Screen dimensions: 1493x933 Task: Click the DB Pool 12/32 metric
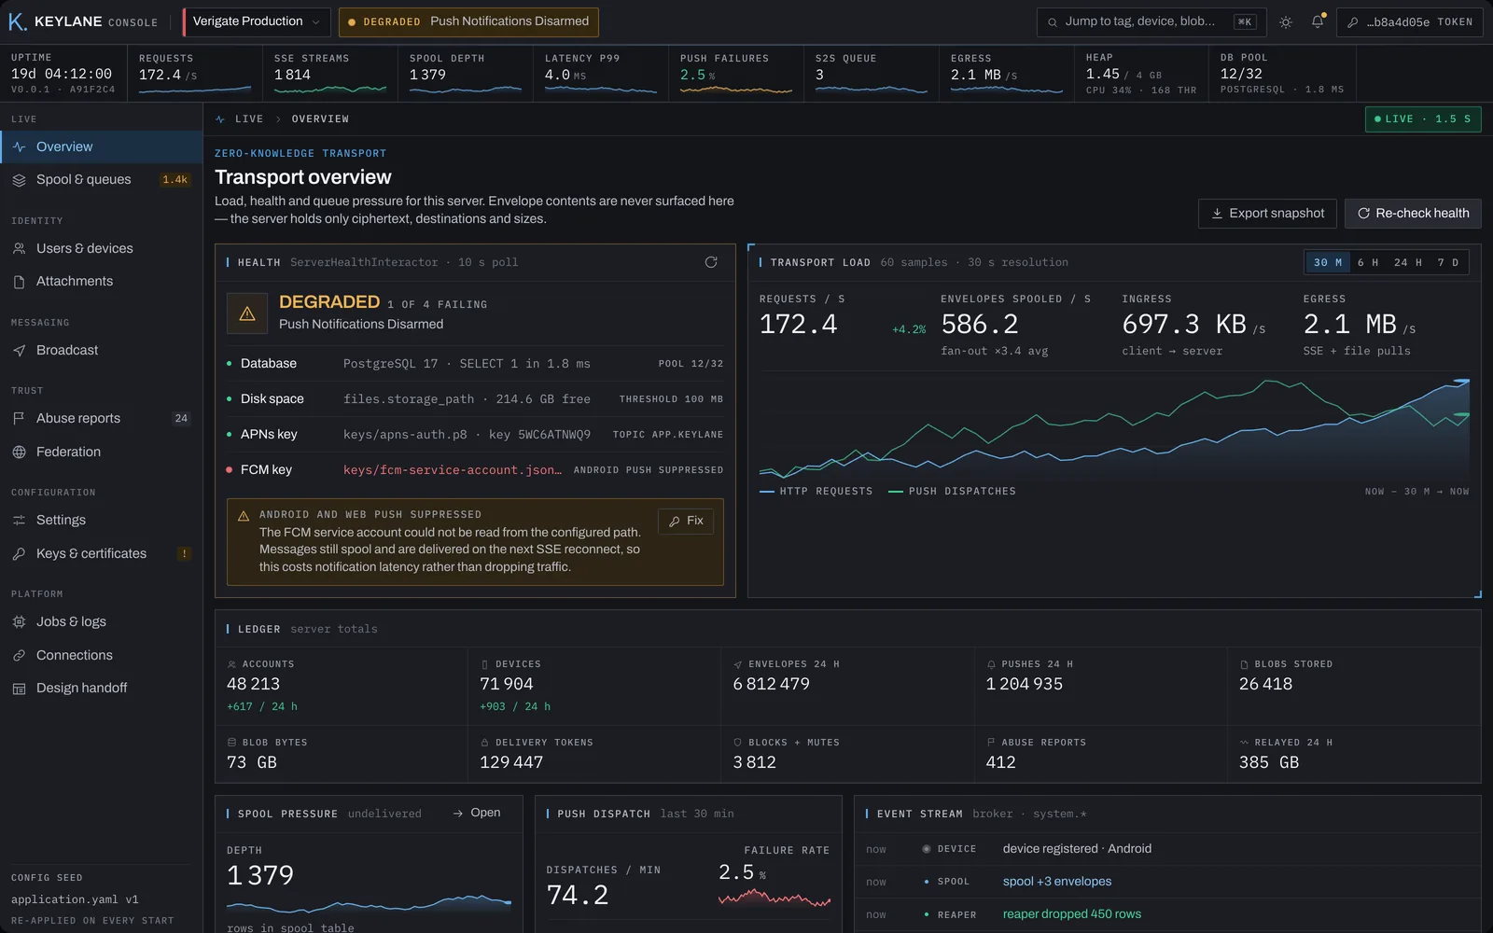pyautogui.click(x=1283, y=74)
